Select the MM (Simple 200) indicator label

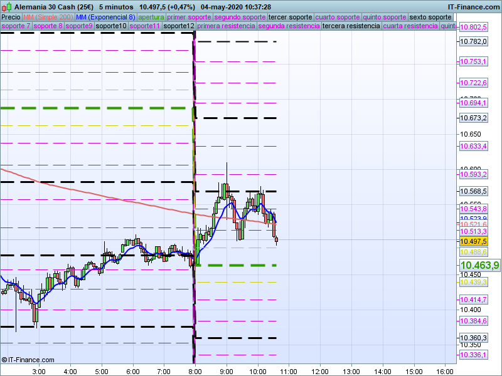click(x=48, y=18)
